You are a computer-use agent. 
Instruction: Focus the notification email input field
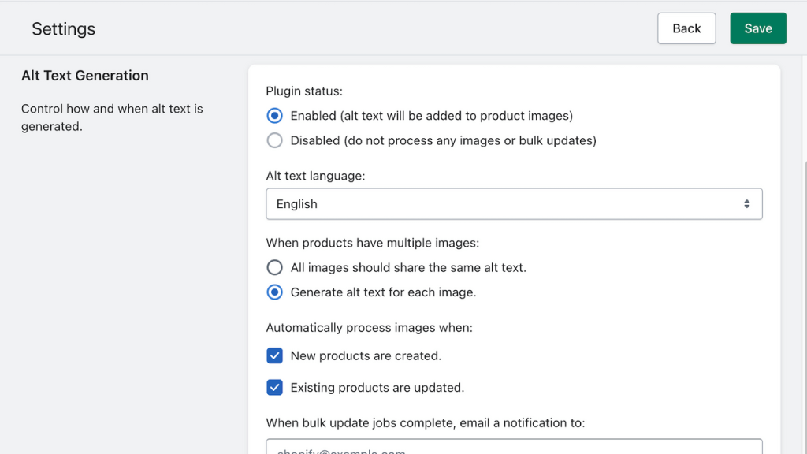pos(514,448)
